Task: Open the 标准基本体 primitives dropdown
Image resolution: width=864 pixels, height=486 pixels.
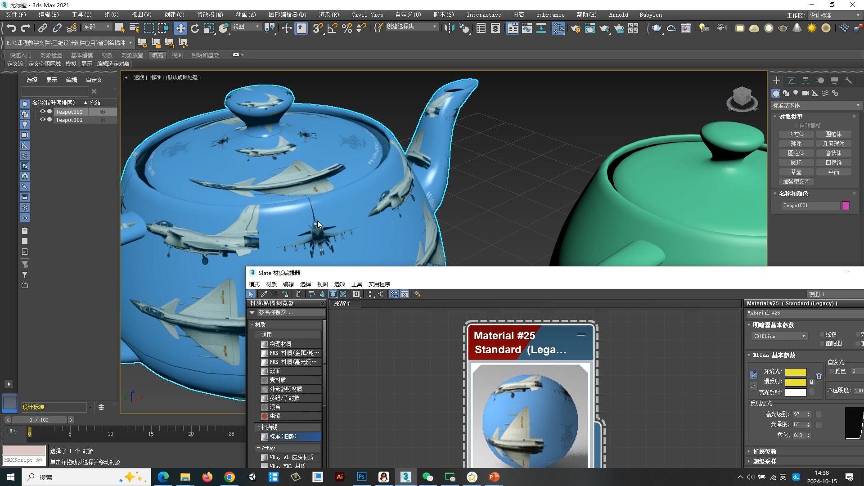Action: [x=815, y=105]
